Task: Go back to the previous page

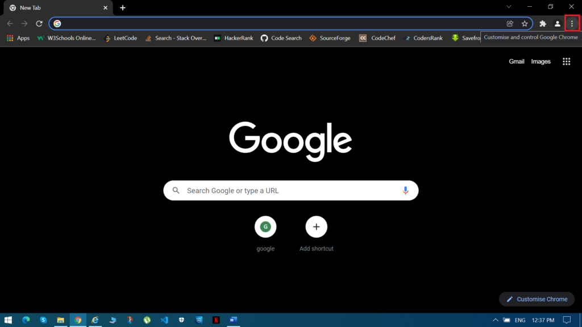Action: tap(10, 24)
